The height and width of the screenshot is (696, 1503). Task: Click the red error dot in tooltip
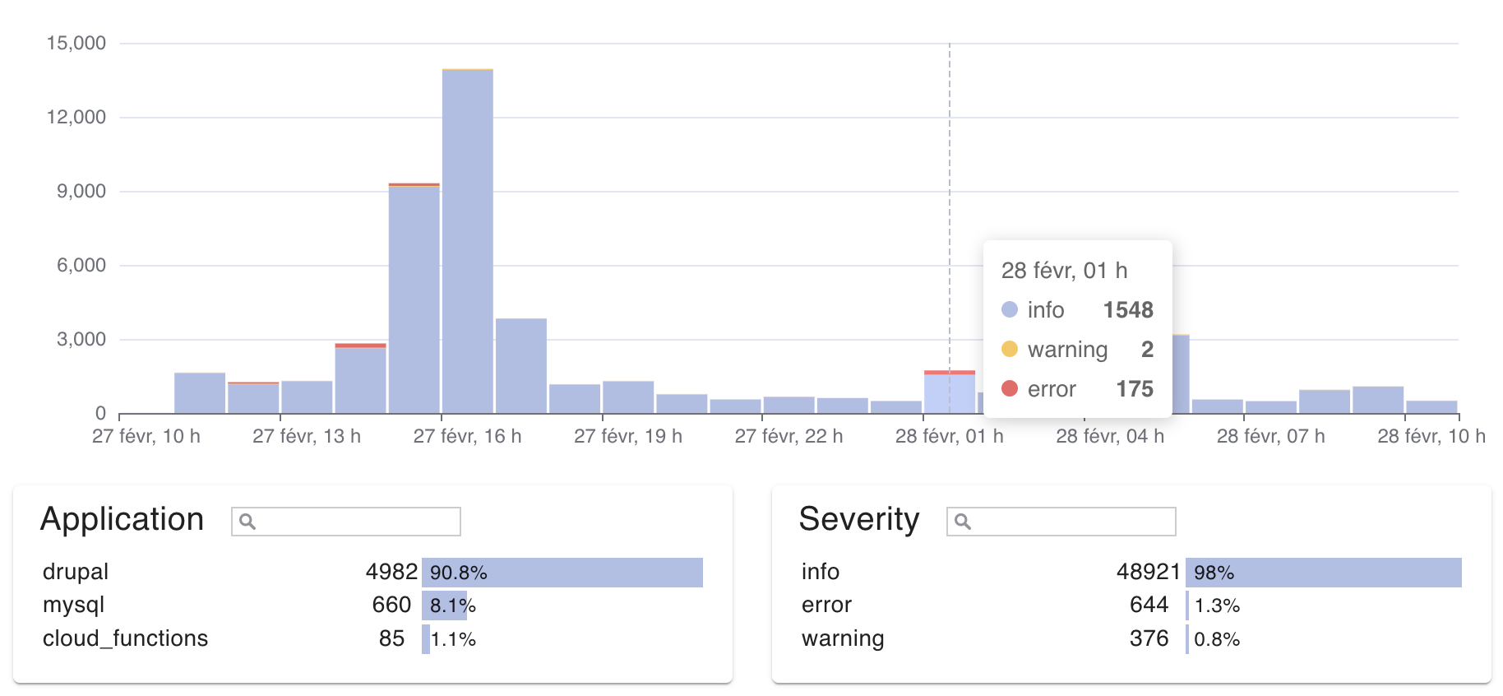point(1010,388)
